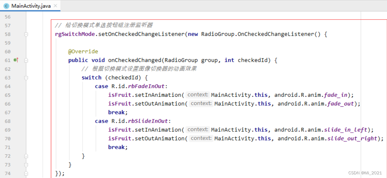This screenshot has width=387, height=178.
Task: Collapse the onCheckedChanged method at line 61
Action: (x=26, y=60)
